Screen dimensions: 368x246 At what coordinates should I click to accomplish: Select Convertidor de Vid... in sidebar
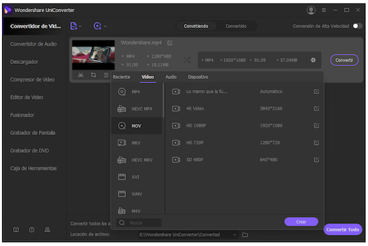pyautogui.click(x=35, y=27)
